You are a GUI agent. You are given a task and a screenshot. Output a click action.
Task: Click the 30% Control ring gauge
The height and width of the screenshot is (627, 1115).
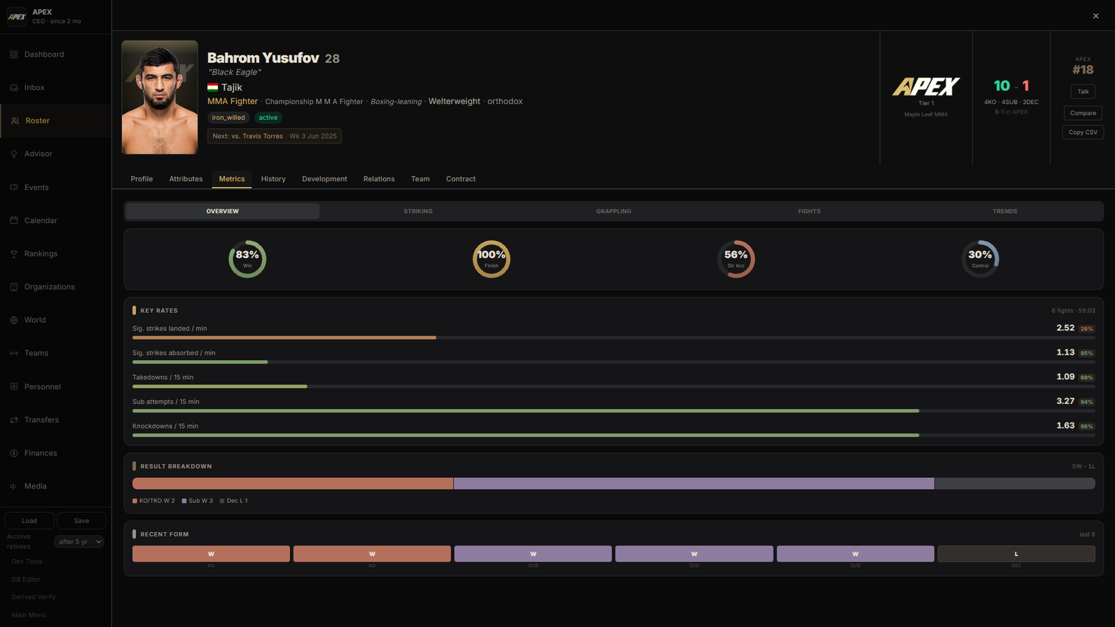pos(980,259)
